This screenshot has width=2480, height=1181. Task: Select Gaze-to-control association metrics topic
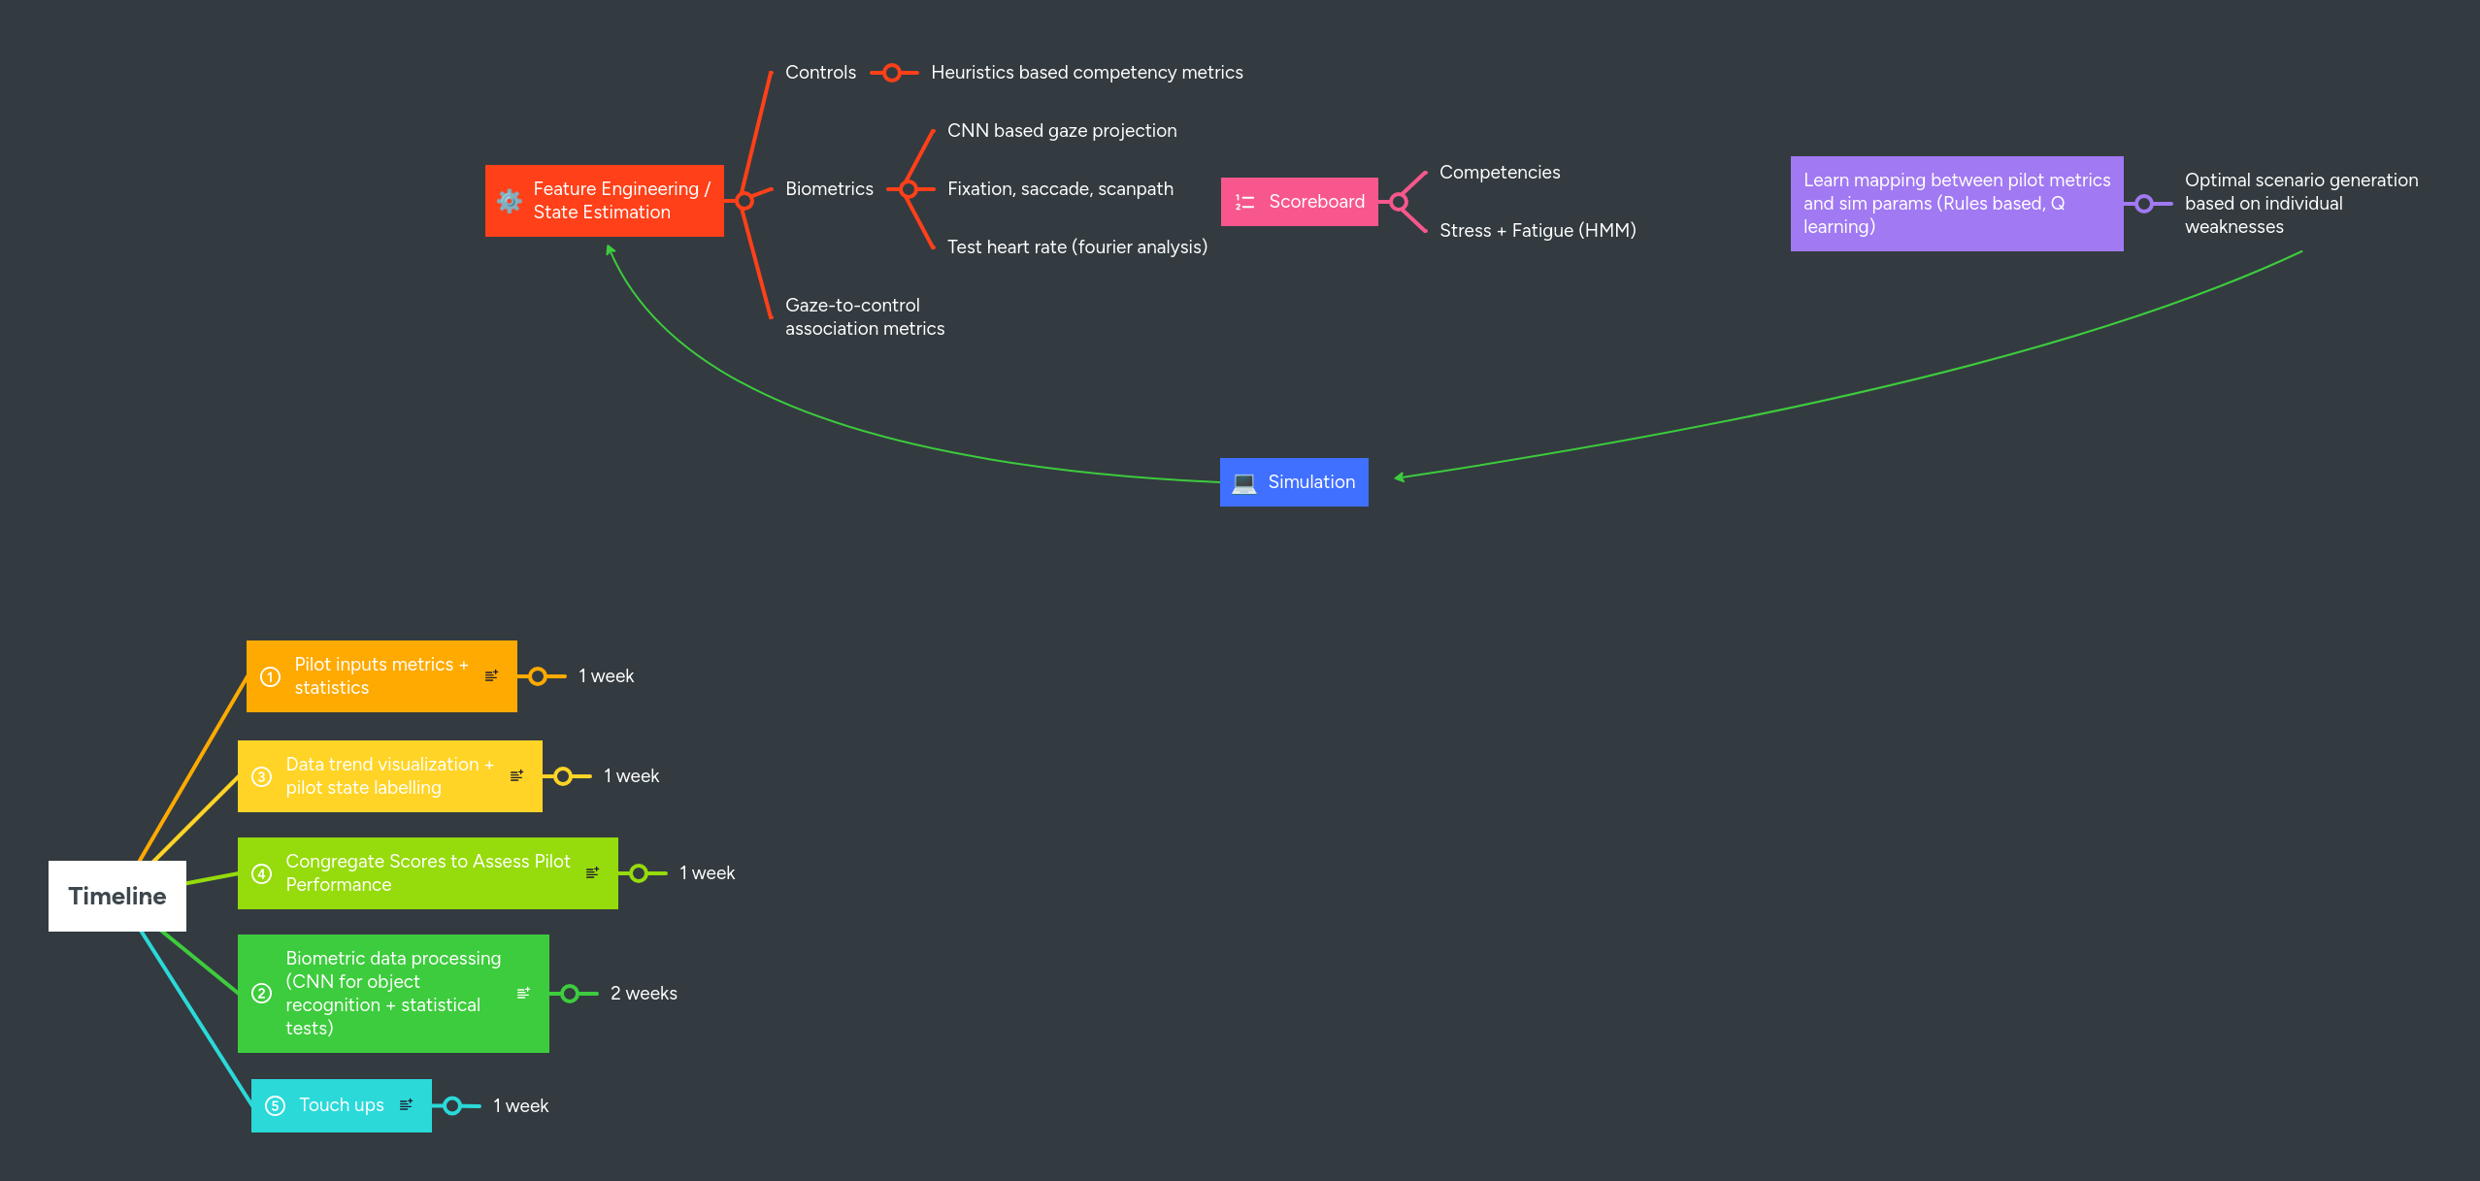(865, 317)
